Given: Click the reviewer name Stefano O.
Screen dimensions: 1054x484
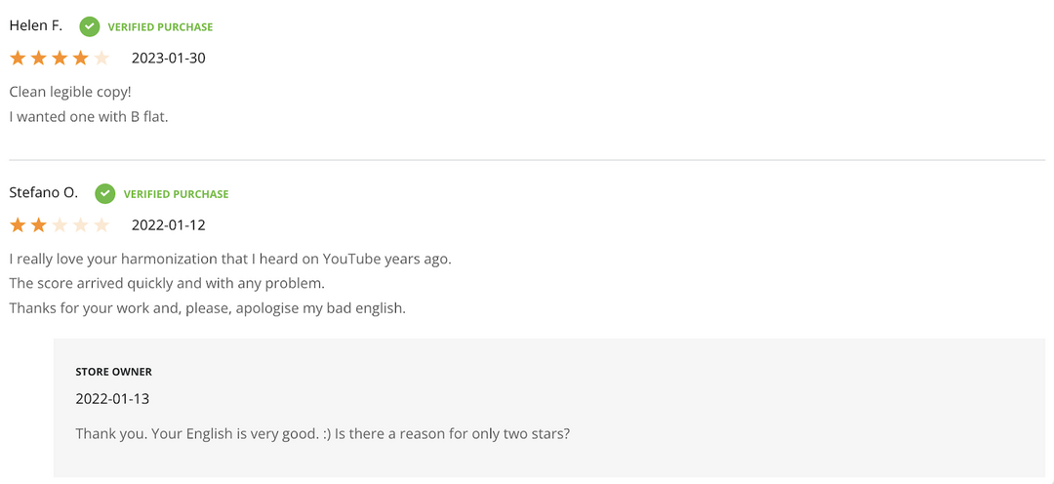Looking at the screenshot, I should click(x=44, y=192).
